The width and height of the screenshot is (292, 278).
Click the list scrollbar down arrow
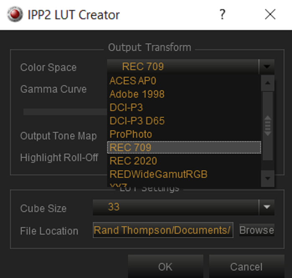268,179
